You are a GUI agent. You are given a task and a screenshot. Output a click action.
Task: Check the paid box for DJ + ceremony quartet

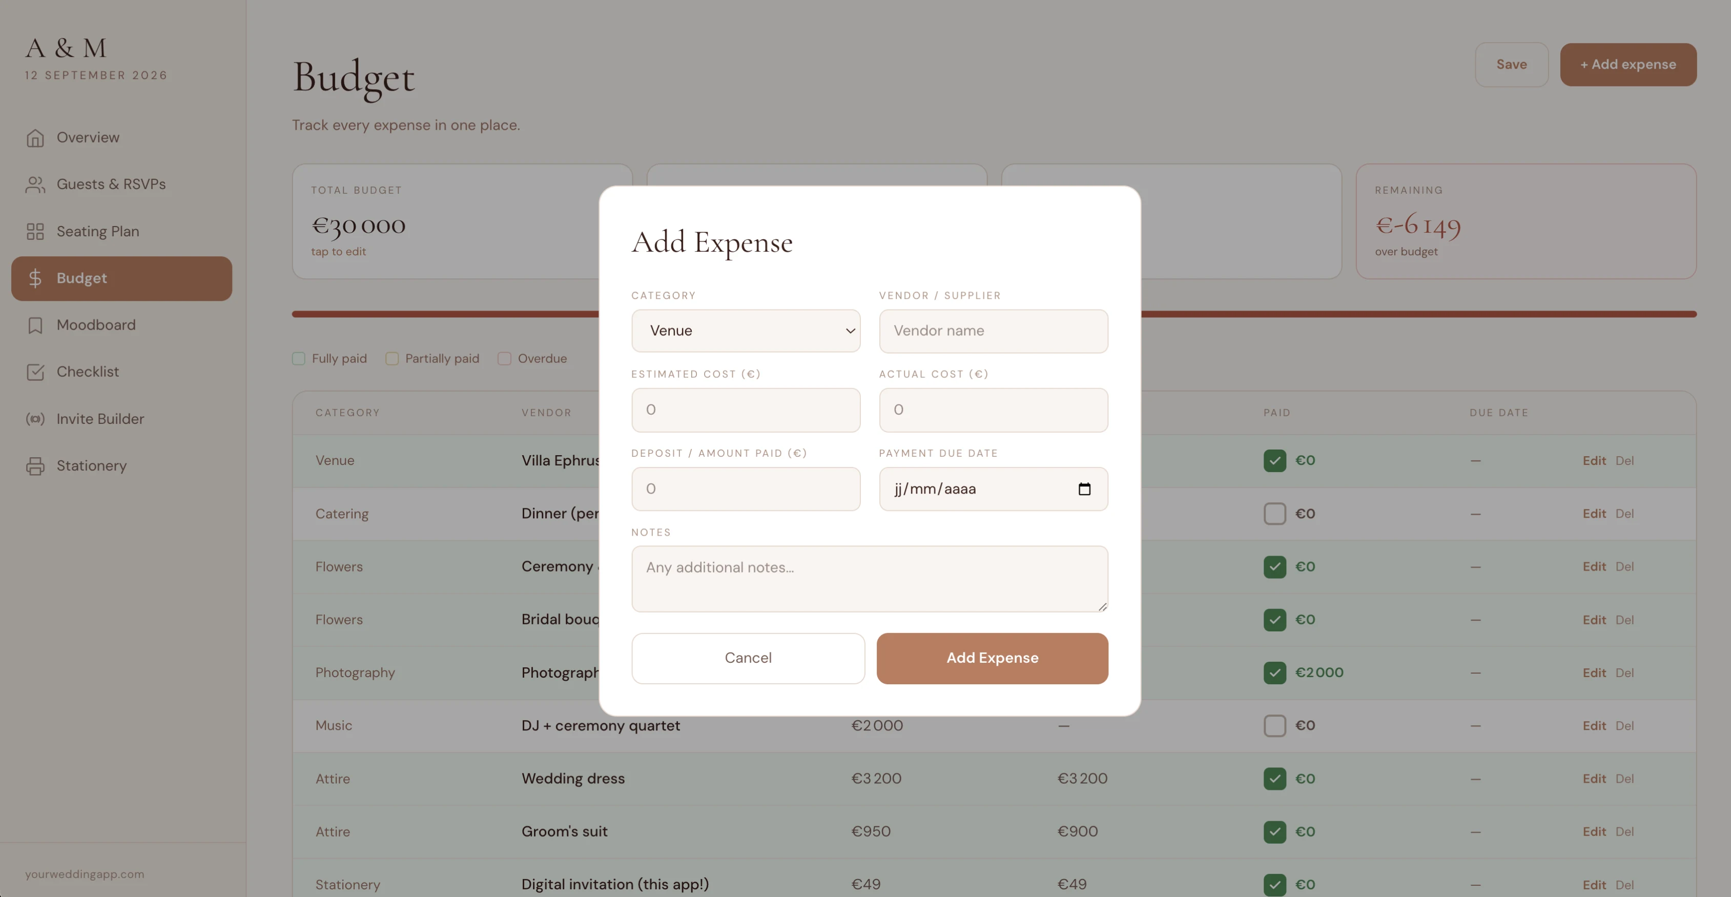[1275, 726]
